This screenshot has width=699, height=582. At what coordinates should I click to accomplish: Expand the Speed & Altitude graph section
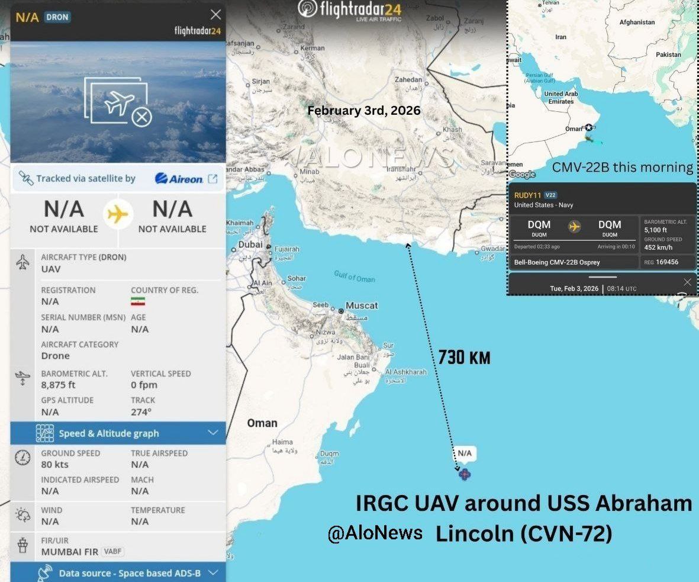[213, 433]
